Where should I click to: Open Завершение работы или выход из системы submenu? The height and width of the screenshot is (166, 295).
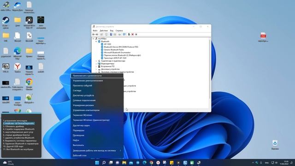(97, 151)
